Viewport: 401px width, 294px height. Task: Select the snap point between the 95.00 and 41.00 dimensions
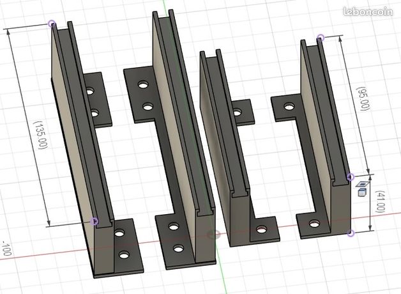tap(351, 176)
